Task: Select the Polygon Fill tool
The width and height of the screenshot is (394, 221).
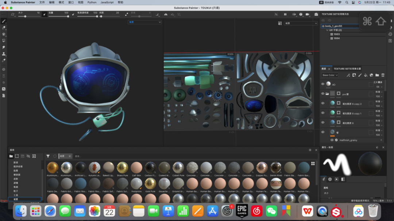Action: tap(4, 40)
